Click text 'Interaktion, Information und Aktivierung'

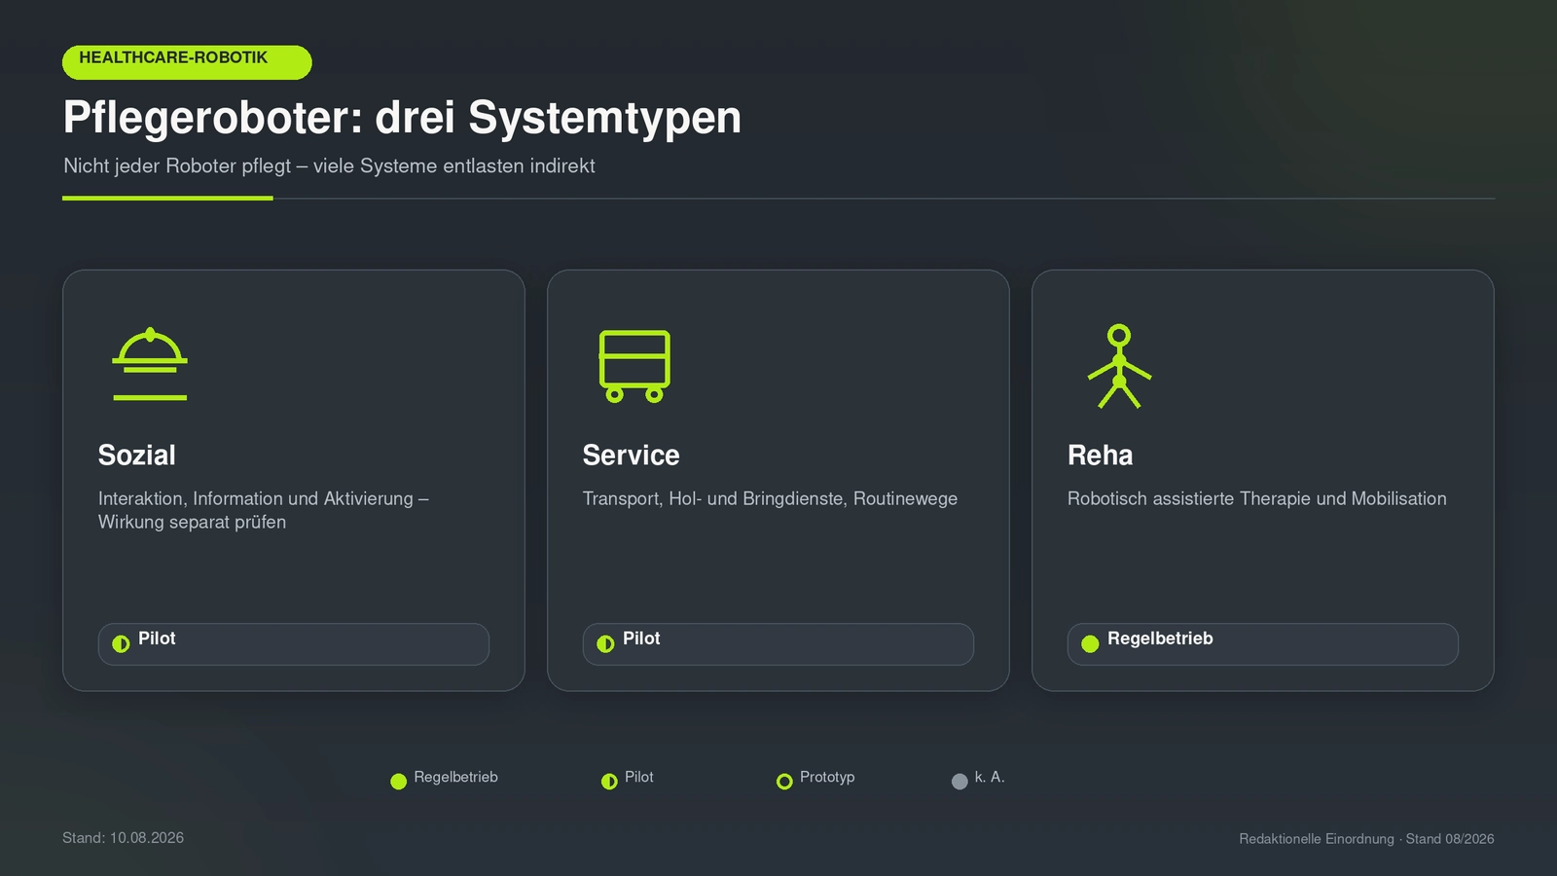(x=256, y=498)
